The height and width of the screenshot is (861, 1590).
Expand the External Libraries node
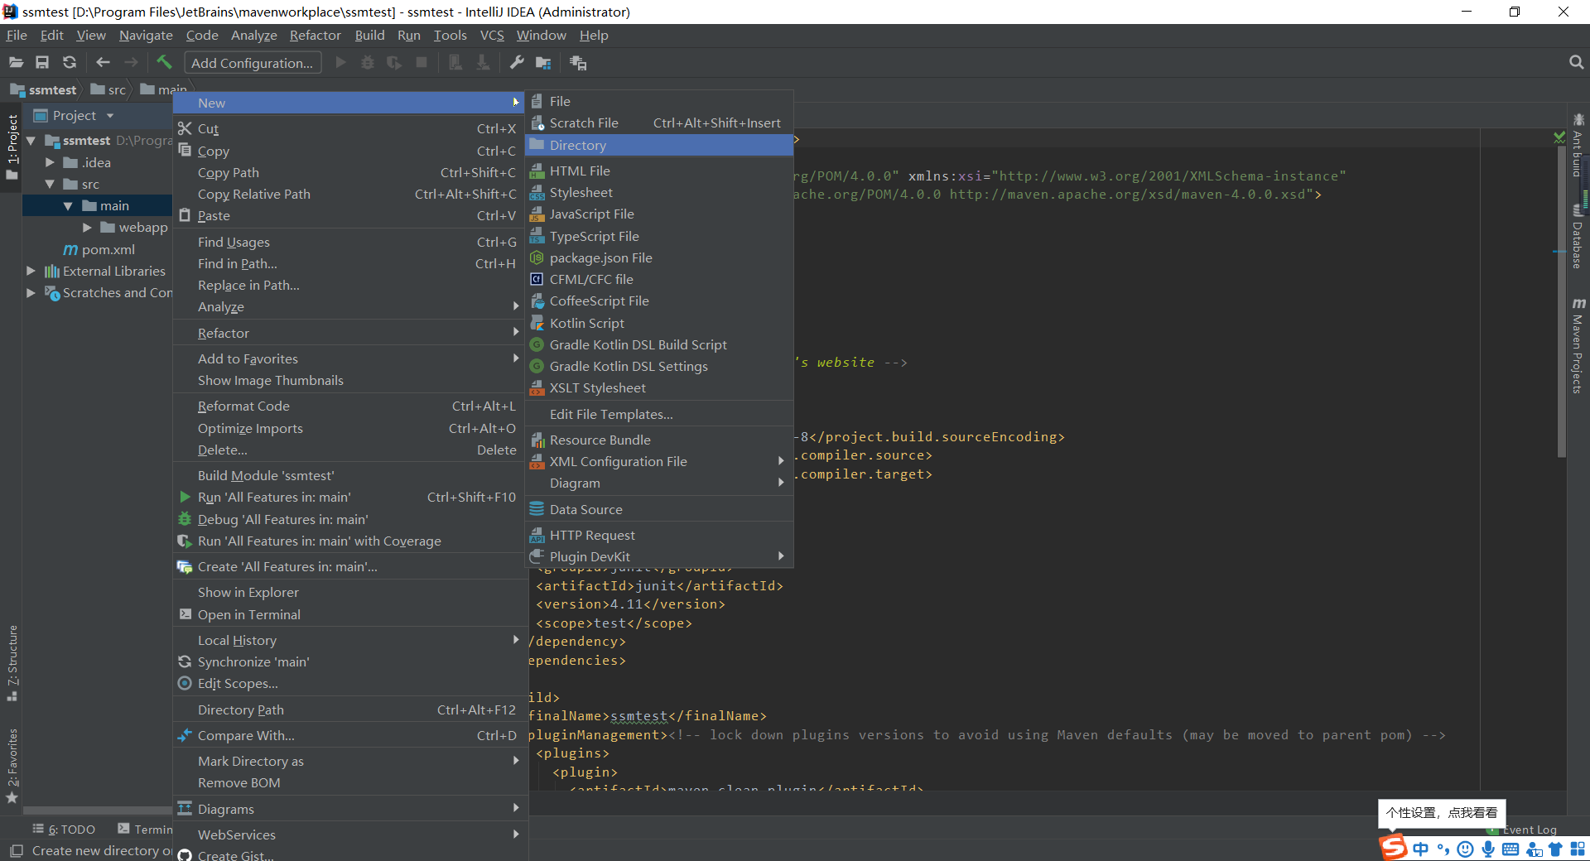coord(31,271)
